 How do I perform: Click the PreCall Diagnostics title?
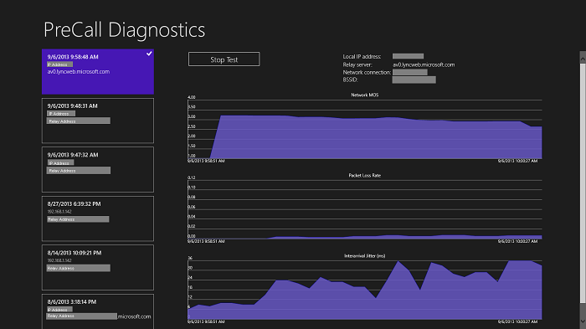tap(125, 29)
